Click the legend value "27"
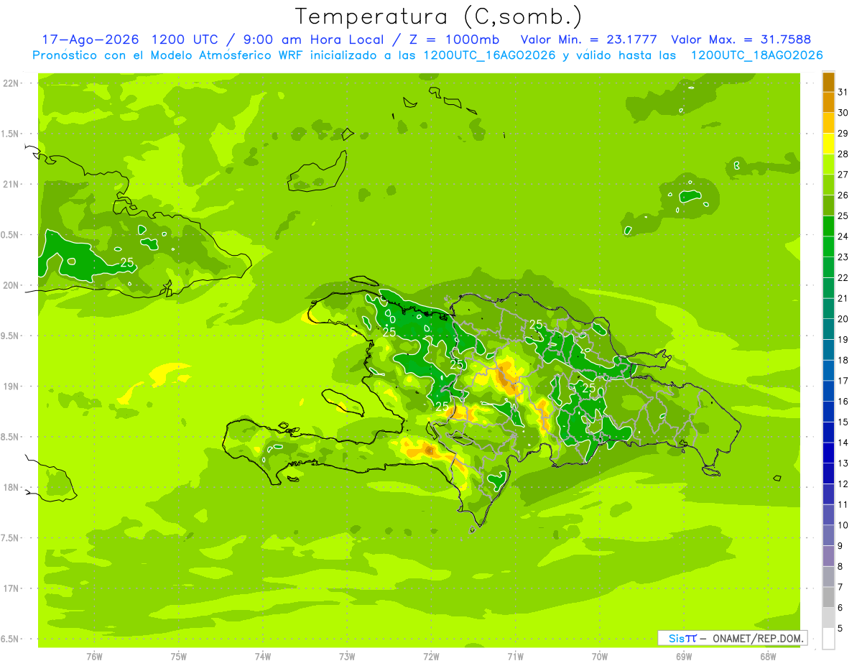Viewport: 862px width, 666px height. (x=843, y=175)
